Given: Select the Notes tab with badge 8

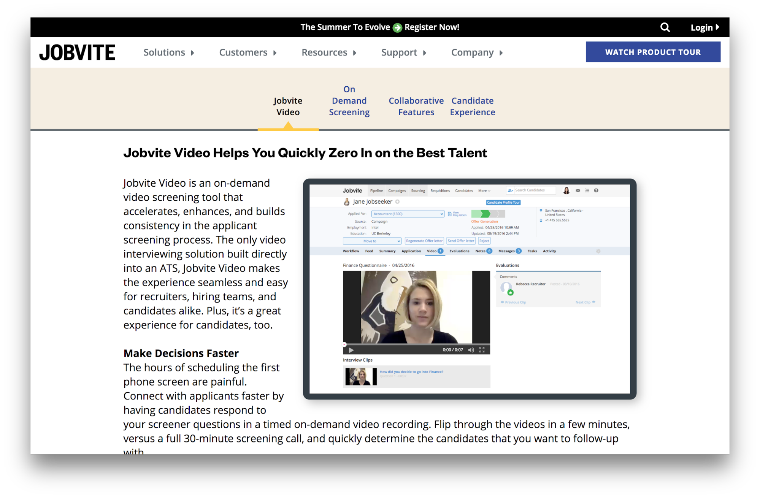Looking at the screenshot, I should (x=484, y=251).
